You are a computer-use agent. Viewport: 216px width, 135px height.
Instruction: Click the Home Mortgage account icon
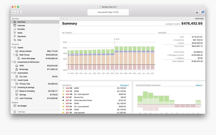tap(19, 58)
